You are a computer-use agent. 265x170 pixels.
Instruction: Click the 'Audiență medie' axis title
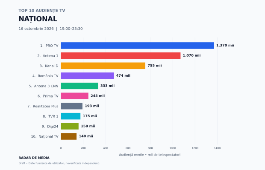[x=150, y=155]
